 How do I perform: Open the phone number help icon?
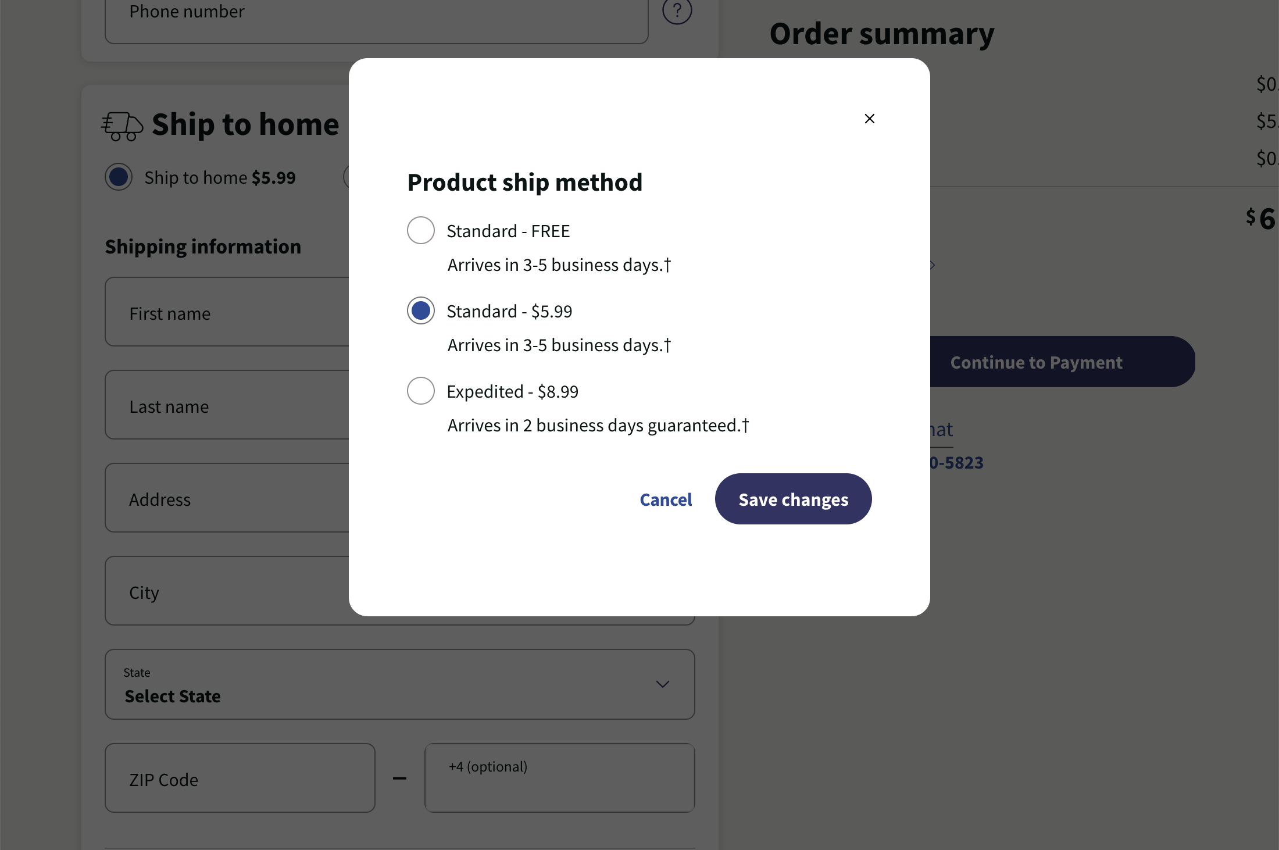click(677, 10)
